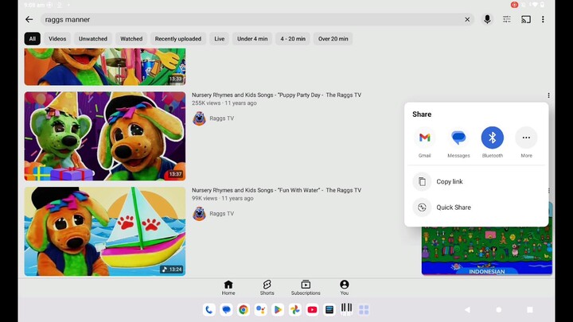Select Bluetooth in the share panel
The height and width of the screenshot is (322, 573).
click(492, 138)
